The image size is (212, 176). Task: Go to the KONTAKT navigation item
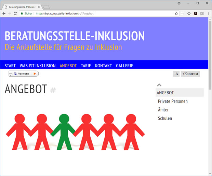(x=103, y=66)
